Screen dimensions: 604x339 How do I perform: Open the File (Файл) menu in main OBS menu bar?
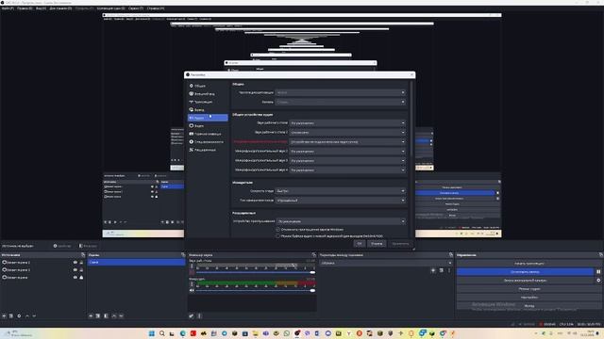(x=8, y=8)
